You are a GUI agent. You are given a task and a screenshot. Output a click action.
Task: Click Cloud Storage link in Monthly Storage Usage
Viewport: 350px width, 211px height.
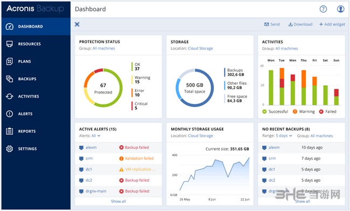tap(200, 135)
